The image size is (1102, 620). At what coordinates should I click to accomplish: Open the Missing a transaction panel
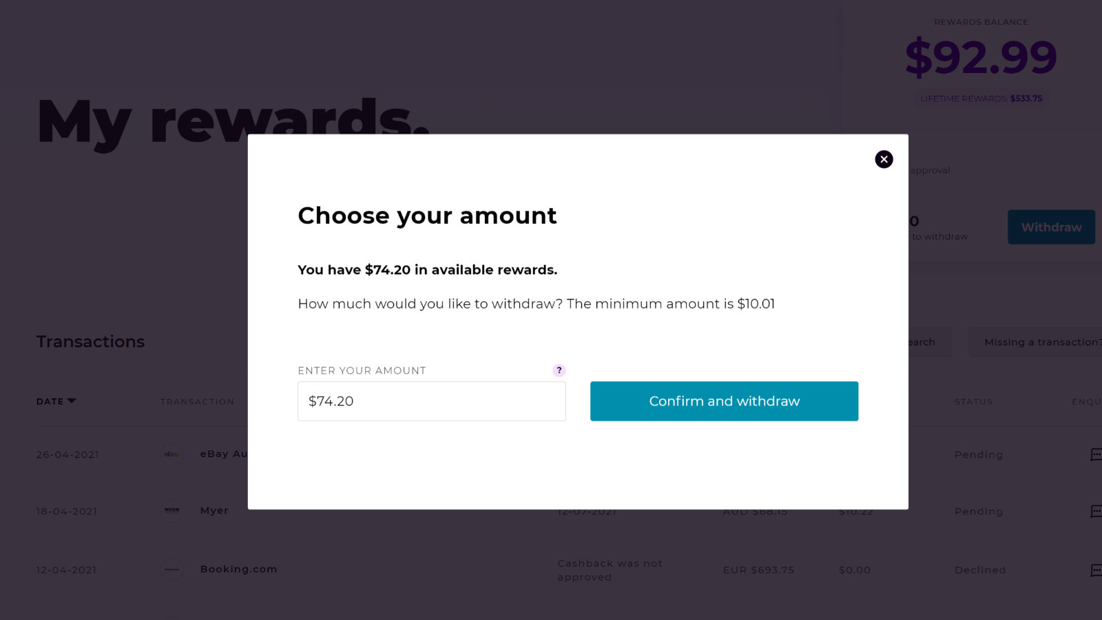pyautogui.click(x=1041, y=342)
